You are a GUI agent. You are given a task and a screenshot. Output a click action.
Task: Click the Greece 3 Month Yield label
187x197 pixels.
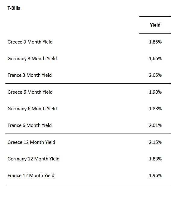click(30, 42)
